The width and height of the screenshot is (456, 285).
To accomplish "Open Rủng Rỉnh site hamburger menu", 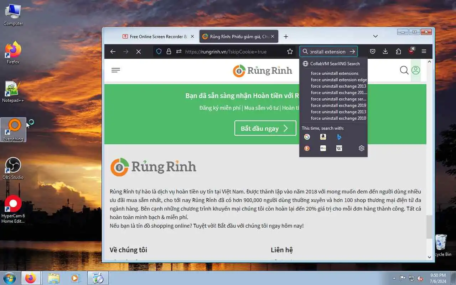I will pos(116,70).
